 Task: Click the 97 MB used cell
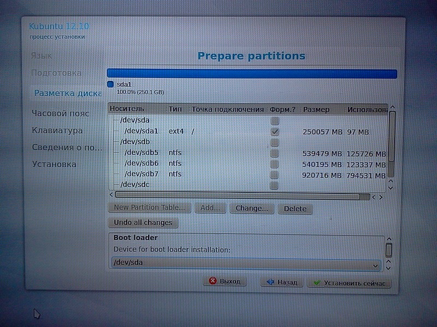(358, 132)
